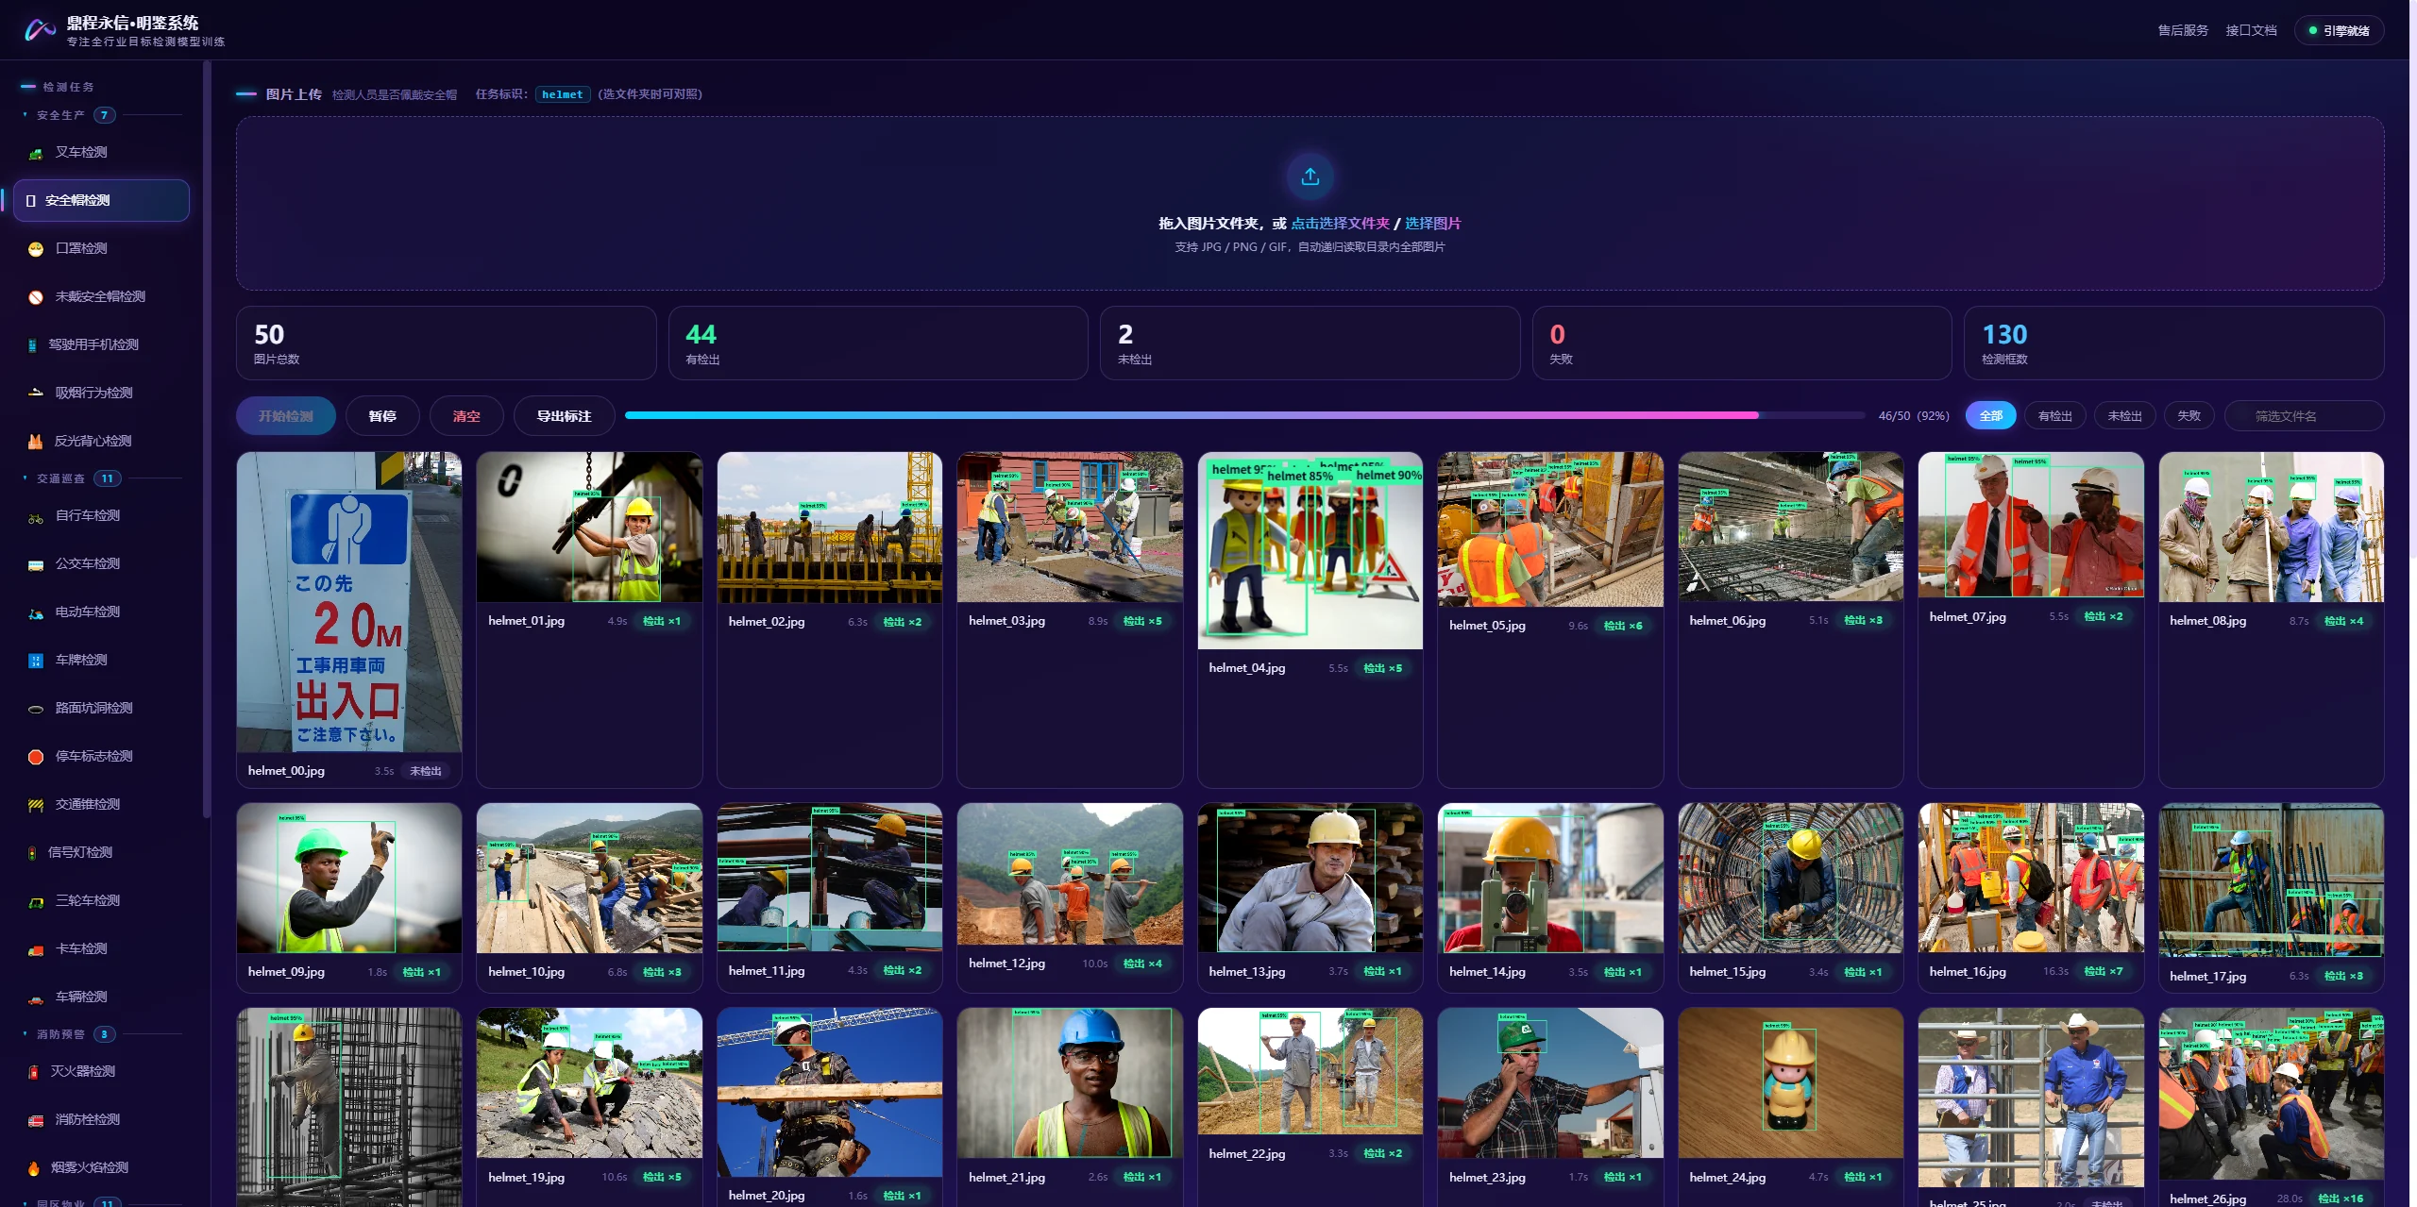Click the system logo at the top left
The width and height of the screenshot is (2417, 1207).
click(40, 30)
